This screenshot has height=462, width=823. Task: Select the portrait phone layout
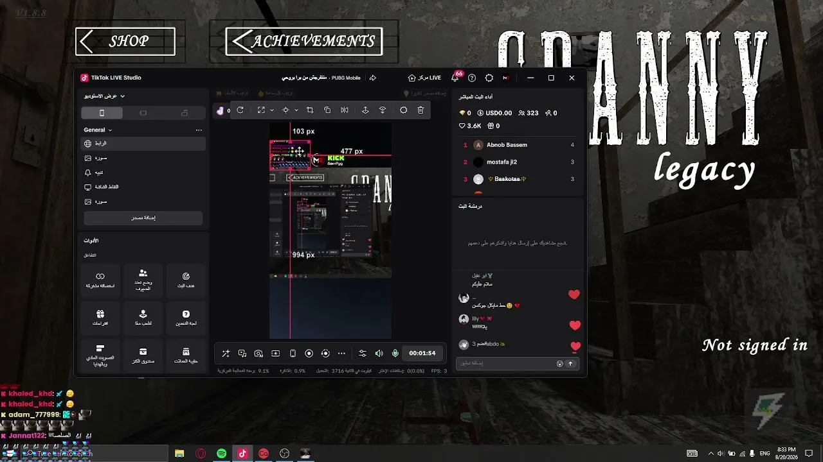(102, 113)
